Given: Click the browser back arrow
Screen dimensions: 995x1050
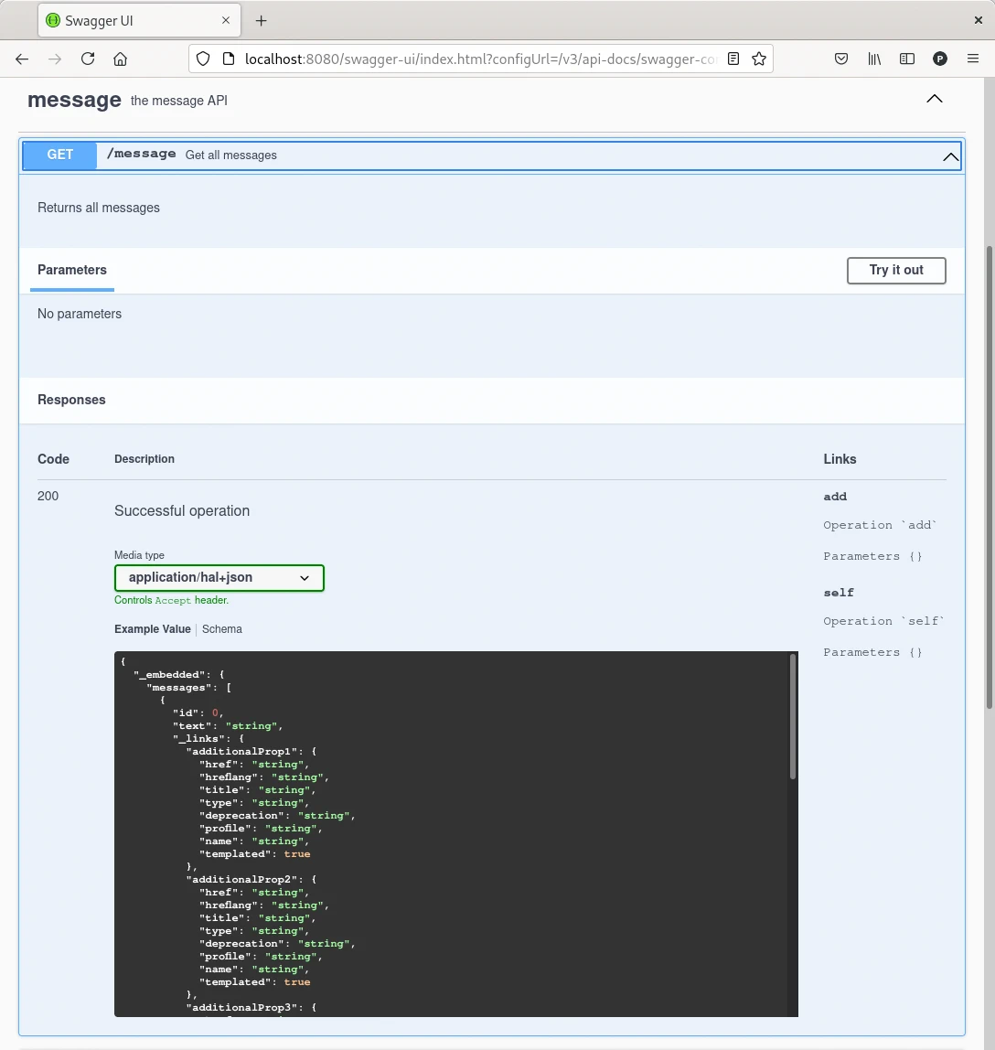Looking at the screenshot, I should click(x=22, y=59).
